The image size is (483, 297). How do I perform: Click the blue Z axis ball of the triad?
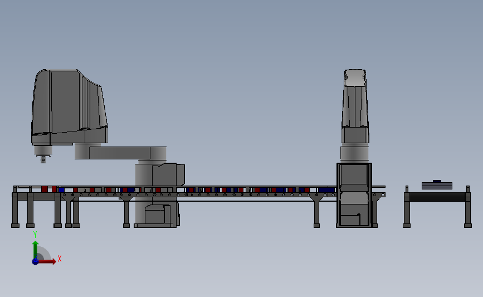pos(35,261)
